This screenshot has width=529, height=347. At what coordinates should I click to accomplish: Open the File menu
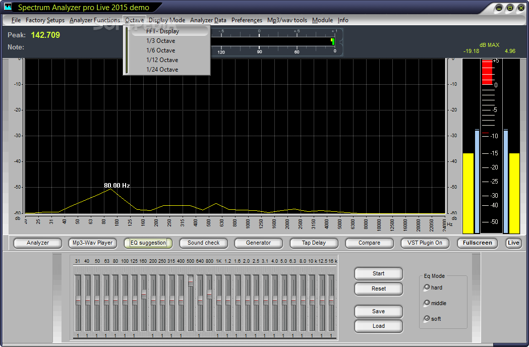click(16, 20)
